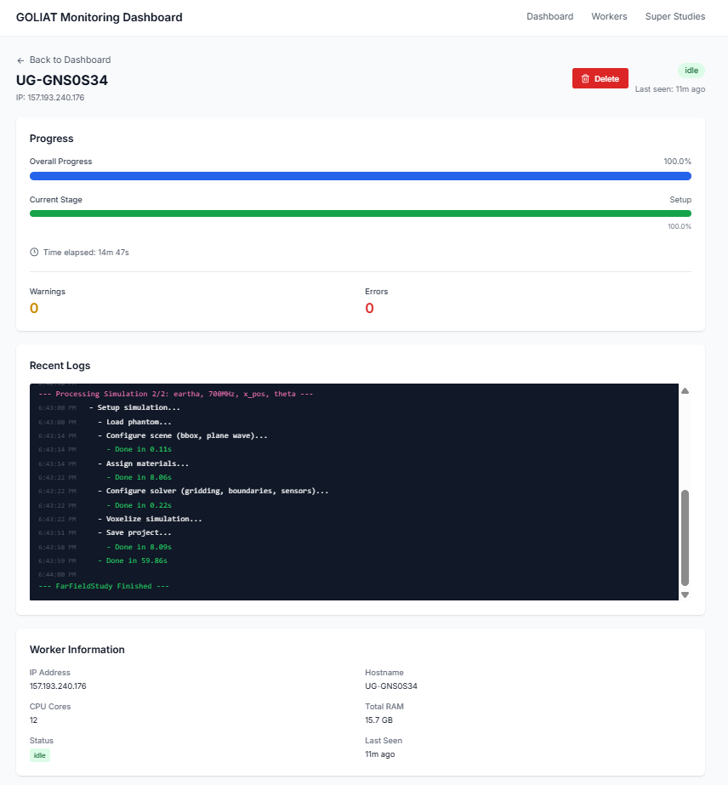Click the back arrow beside Back to Dashboard

[20, 60]
